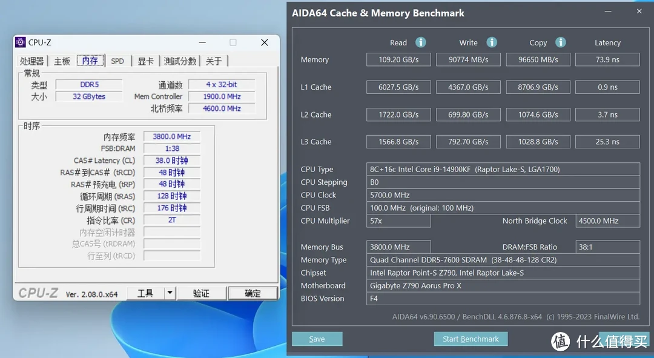Click the L2 Cache Write value 699.80 GB/s

(x=468, y=114)
